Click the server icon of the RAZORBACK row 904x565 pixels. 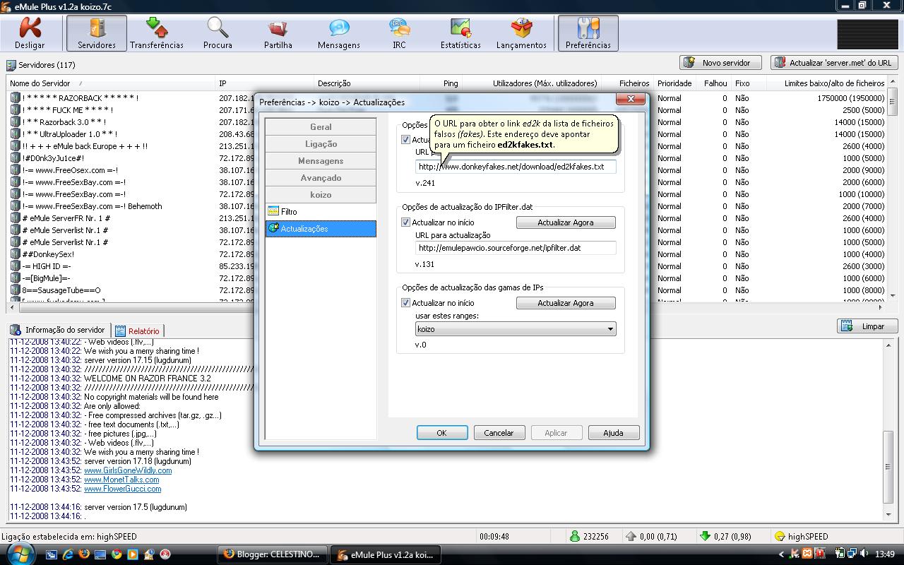pyautogui.click(x=15, y=98)
